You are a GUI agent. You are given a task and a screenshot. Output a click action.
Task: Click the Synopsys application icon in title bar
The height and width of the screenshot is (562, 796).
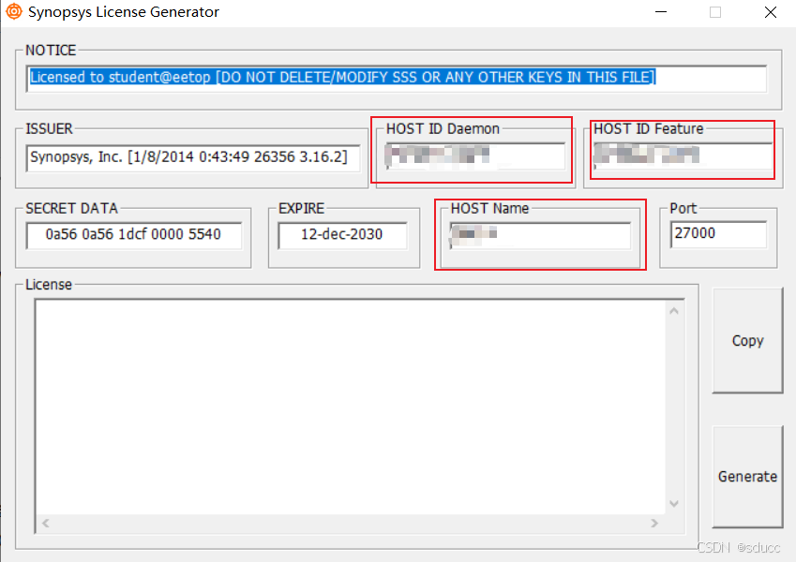(x=14, y=11)
